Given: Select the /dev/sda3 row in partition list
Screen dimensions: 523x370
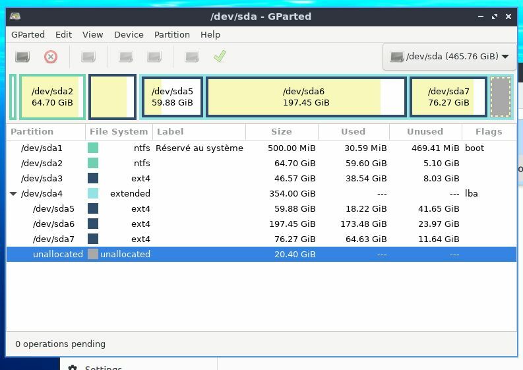Looking at the screenshot, I should click(x=42, y=178).
